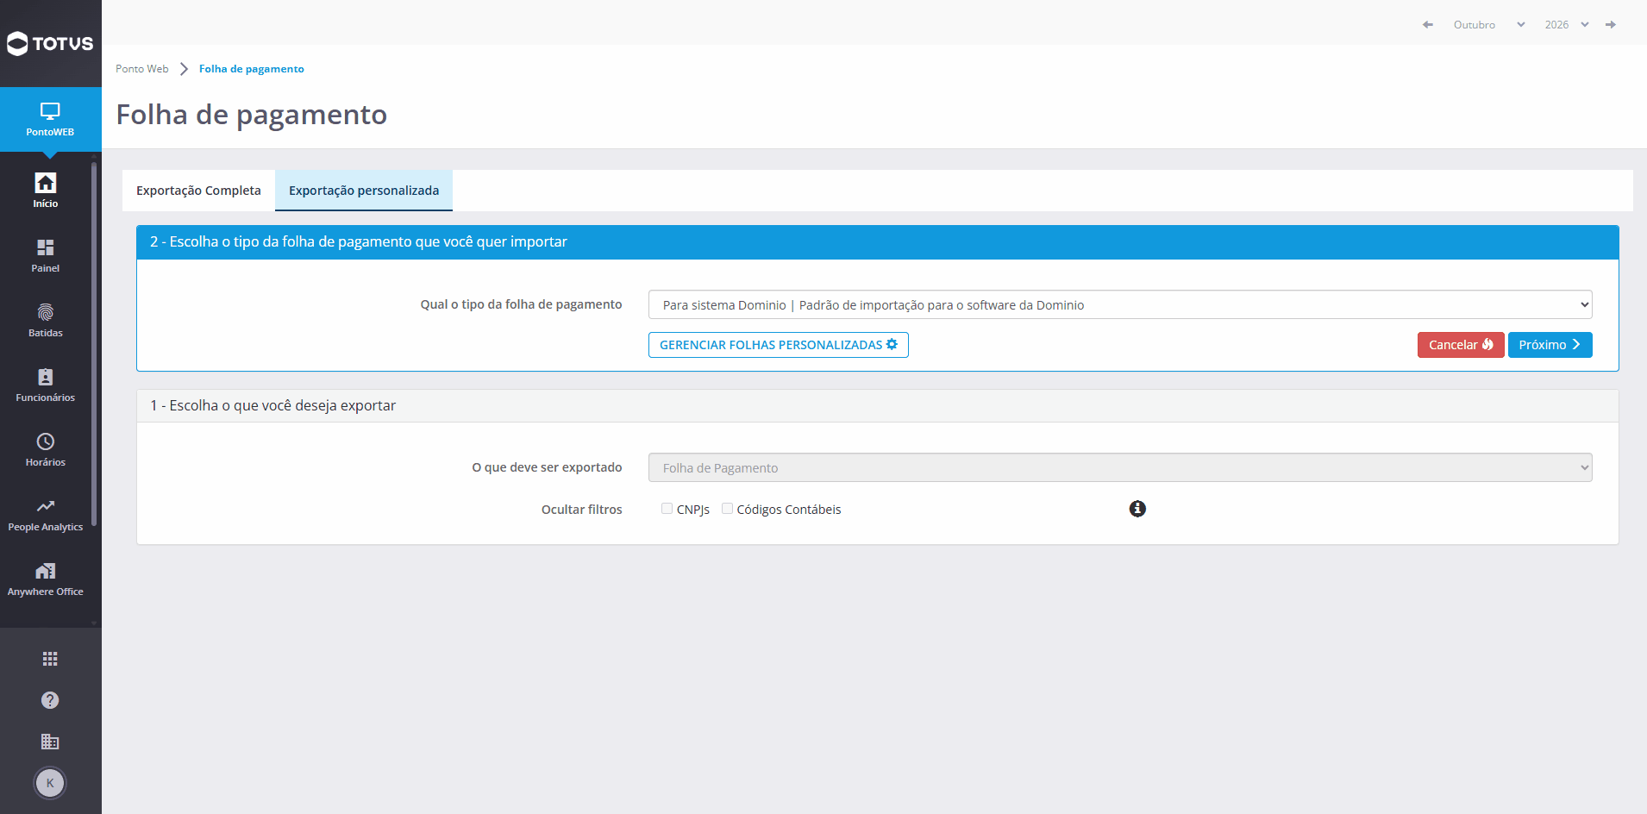Open People Analytics in sidebar

pyautogui.click(x=46, y=514)
